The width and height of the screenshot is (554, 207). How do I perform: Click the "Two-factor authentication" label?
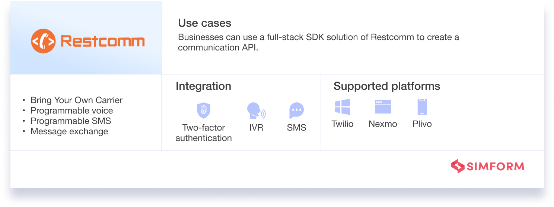tap(204, 133)
